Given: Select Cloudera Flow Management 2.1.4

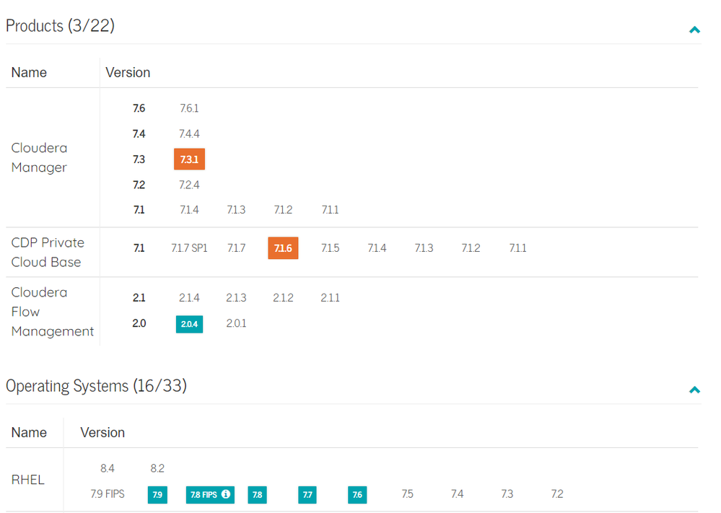Looking at the screenshot, I should click(189, 298).
